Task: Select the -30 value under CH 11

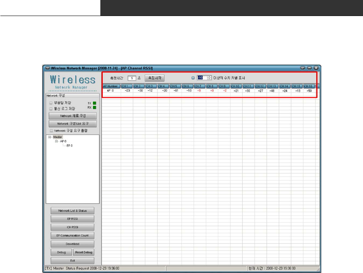Action: 247,91
